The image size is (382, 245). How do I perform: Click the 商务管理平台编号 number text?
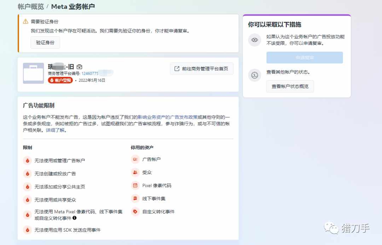pyautogui.click(x=89, y=73)
